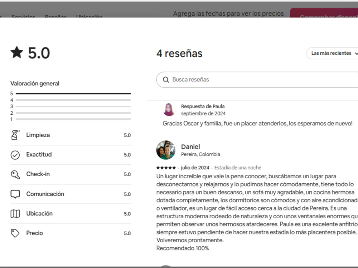Screen dimensions: 358x268
Task: Click the Daniel reviewer name
Action: click(190, 147)
